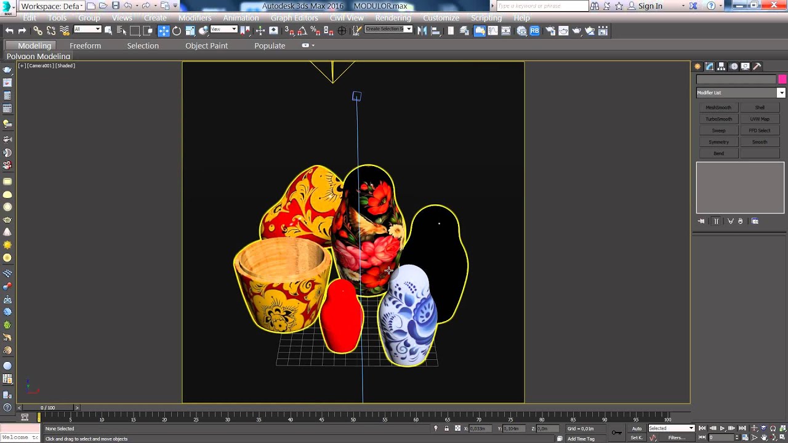Apply the MeshSmooth modifier button

click(x=718, y=108)
